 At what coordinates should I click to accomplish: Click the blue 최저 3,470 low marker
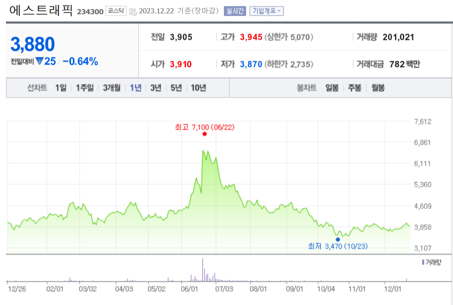338,240
